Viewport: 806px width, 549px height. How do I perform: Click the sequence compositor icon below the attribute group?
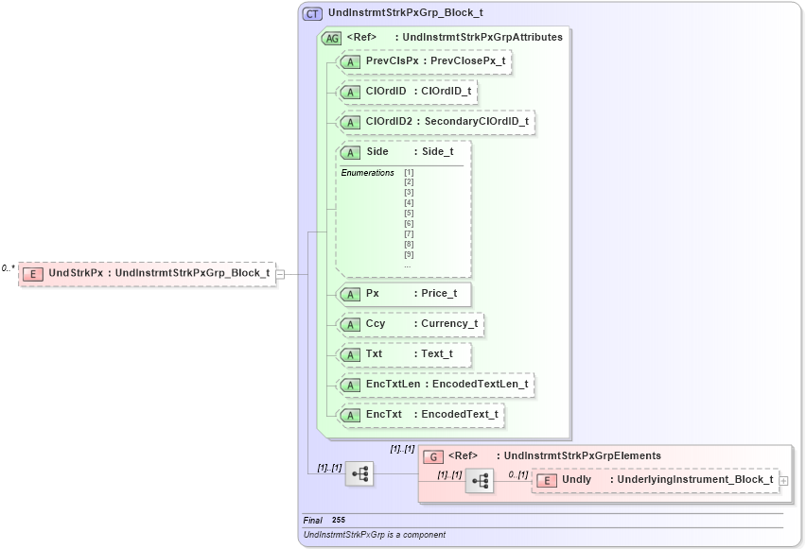click(x=361, y=473)
